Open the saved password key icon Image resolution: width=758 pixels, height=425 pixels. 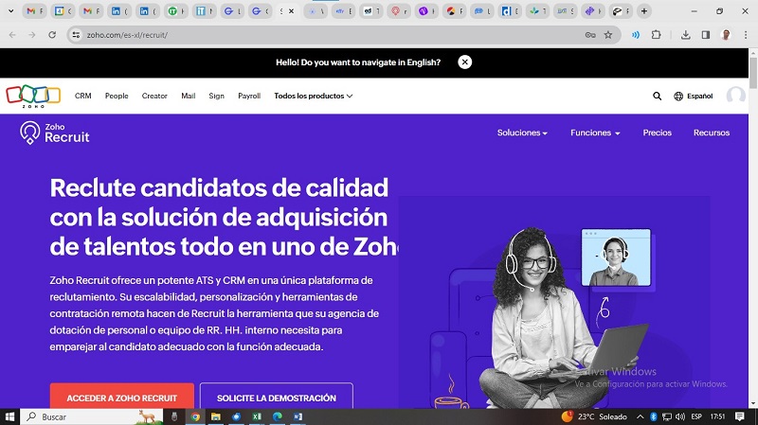point(590,35)
